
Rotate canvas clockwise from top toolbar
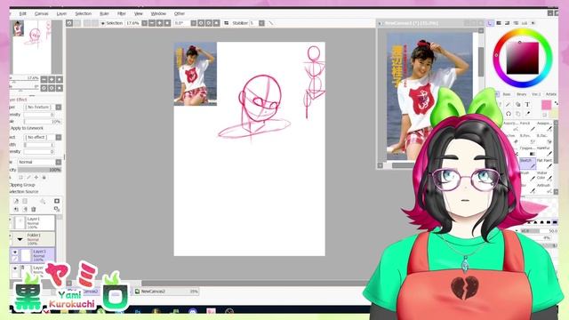pos(209,23)
